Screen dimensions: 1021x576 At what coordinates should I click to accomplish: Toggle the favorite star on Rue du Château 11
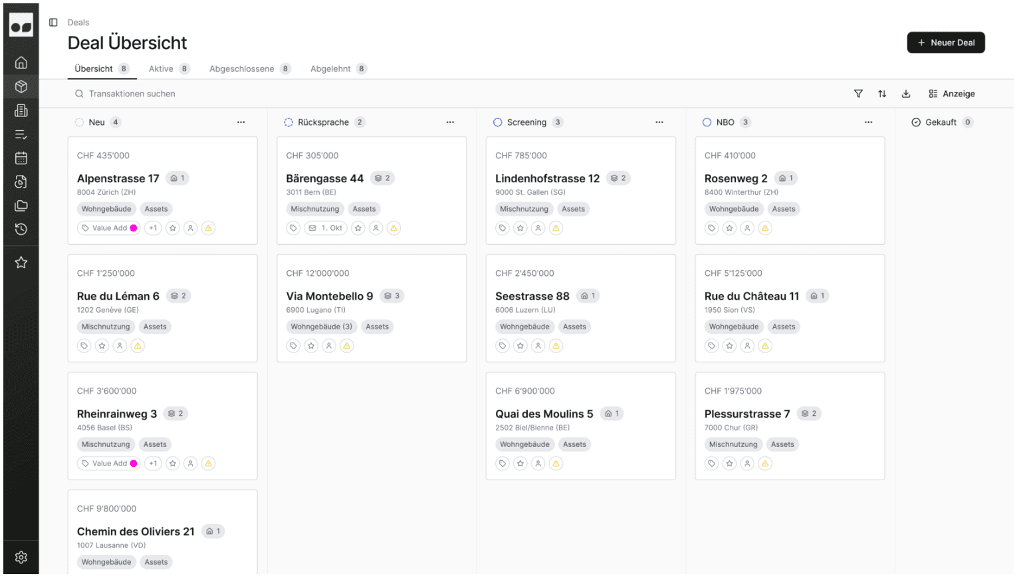730,346
